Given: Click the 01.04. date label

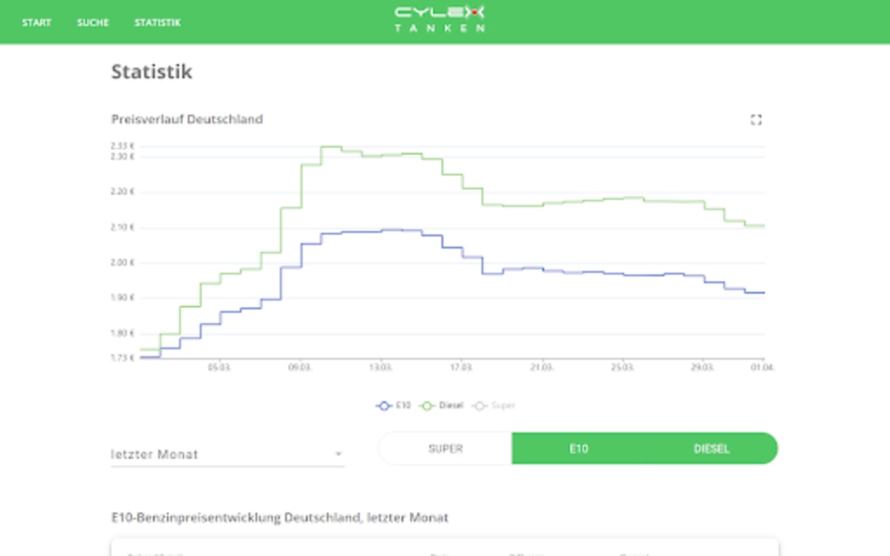Looking at the screenshot, I should pyautogui.click(x=763, y=367).
